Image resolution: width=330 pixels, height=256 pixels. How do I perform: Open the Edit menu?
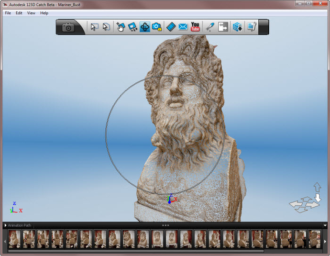point(19,13)
